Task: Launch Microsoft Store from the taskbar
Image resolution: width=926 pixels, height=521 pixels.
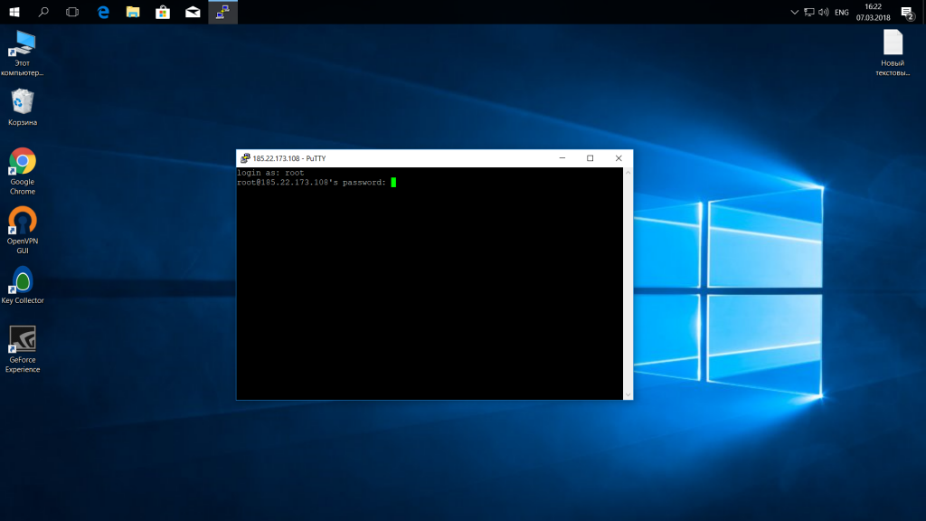Action: tap(163, 12)
